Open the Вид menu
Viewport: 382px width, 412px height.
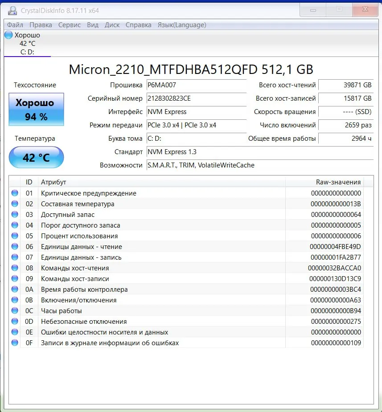(93, 25)
